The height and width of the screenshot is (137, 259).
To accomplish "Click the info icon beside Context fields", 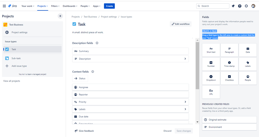I will pyautogui.click(x=93, y=72).
